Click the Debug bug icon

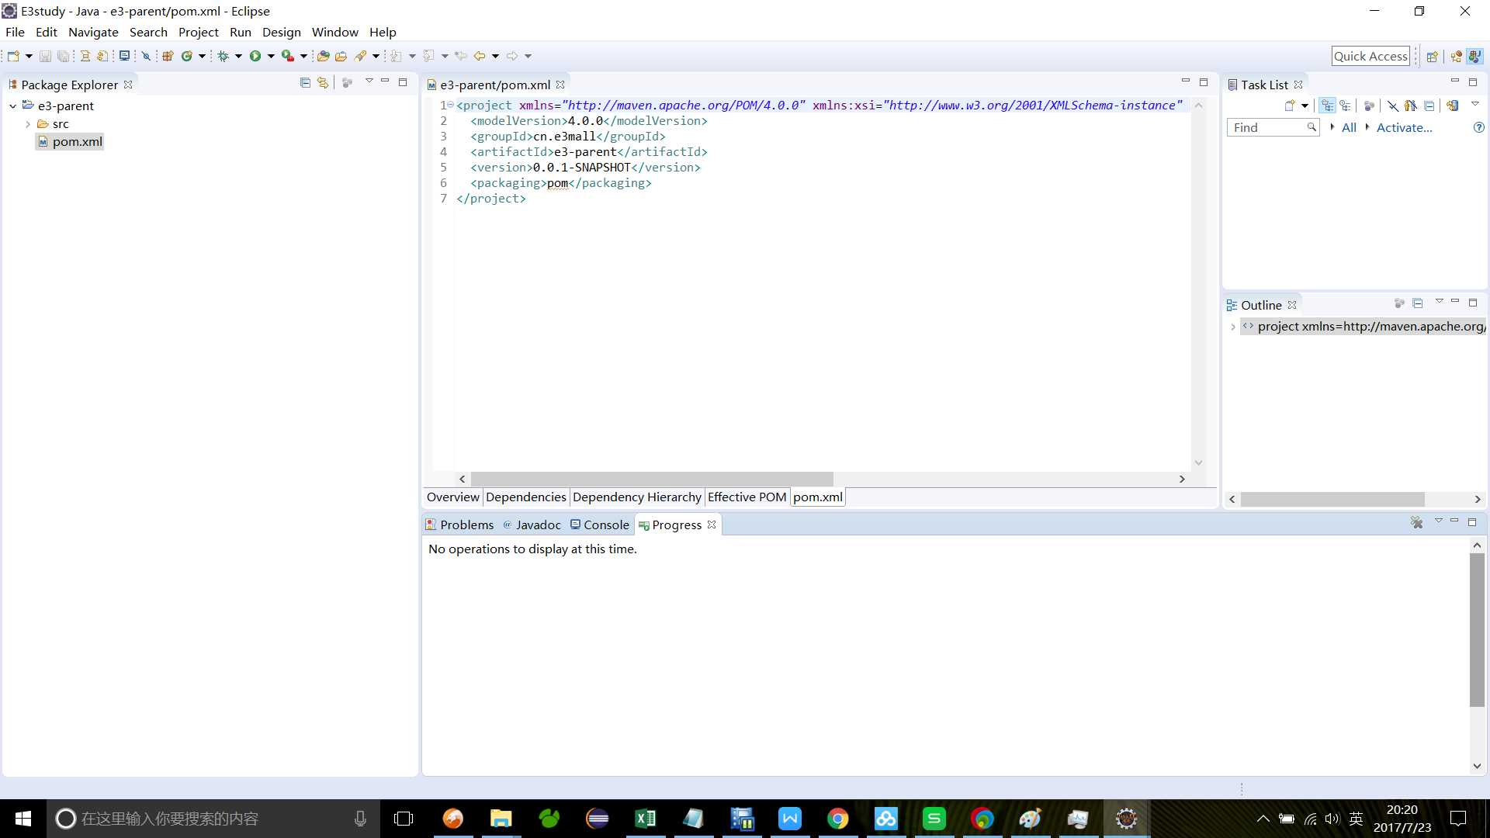[223, 56]
